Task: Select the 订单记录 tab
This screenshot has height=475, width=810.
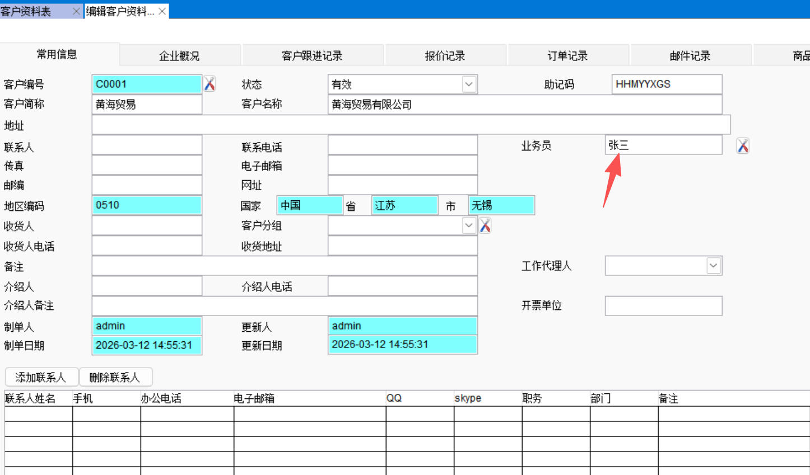Action: click(x=567, y=56)
